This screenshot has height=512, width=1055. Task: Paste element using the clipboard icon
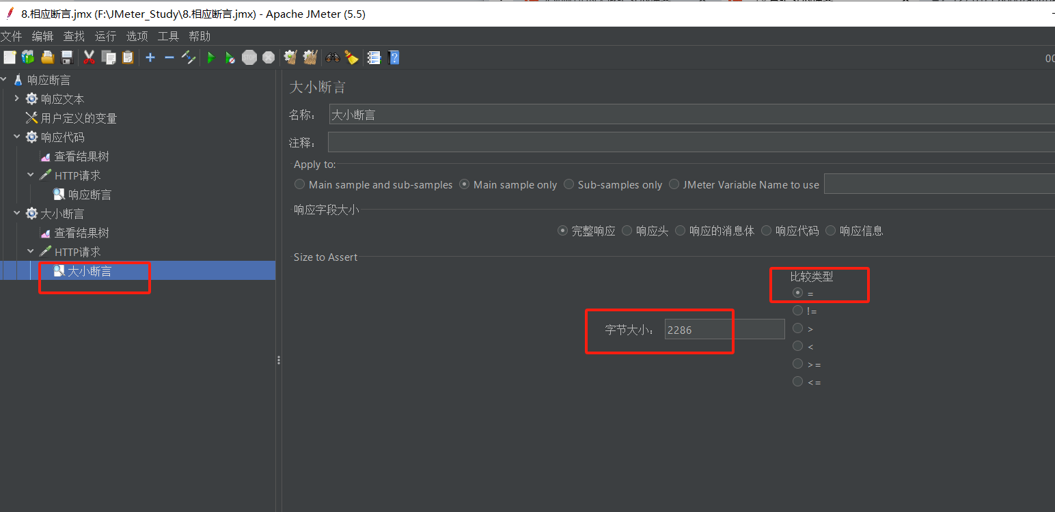click(x=128, y=58)
